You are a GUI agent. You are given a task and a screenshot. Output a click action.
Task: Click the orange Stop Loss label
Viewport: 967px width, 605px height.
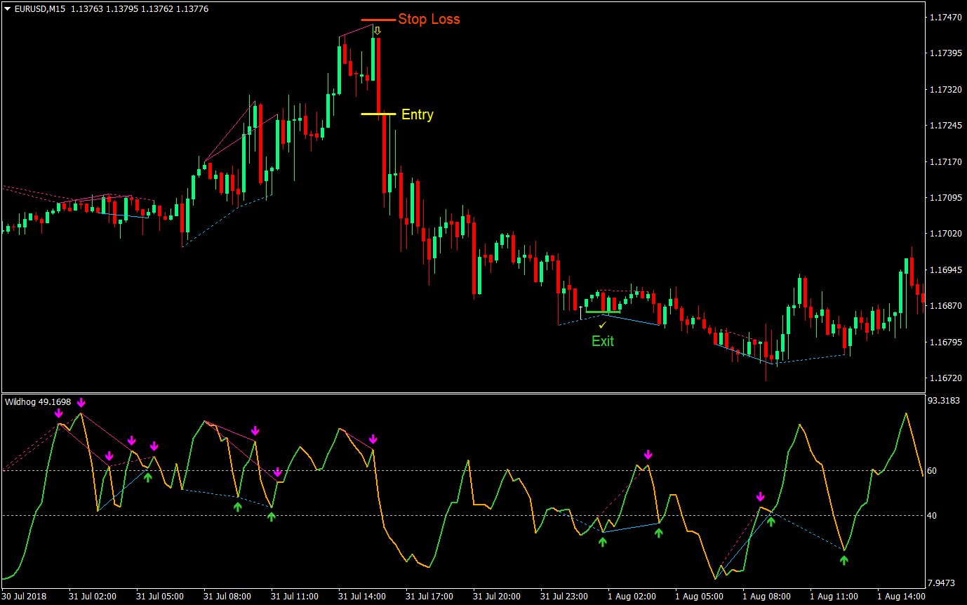click(x=428, y=20)
